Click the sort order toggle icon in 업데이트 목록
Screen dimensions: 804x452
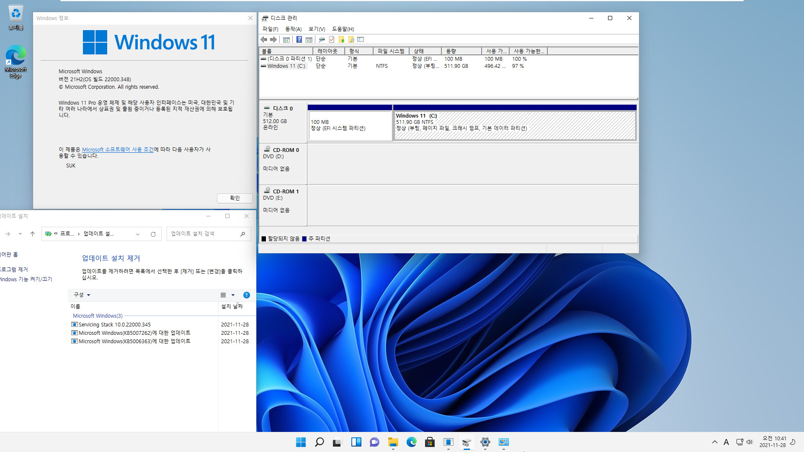point(232,294)
